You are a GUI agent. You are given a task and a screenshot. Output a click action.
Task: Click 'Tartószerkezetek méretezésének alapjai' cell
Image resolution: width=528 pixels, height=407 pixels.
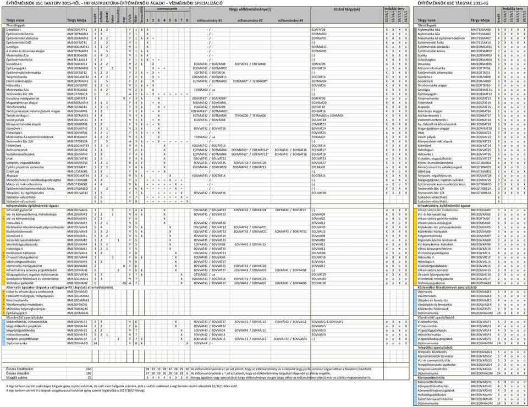(33, 111)
